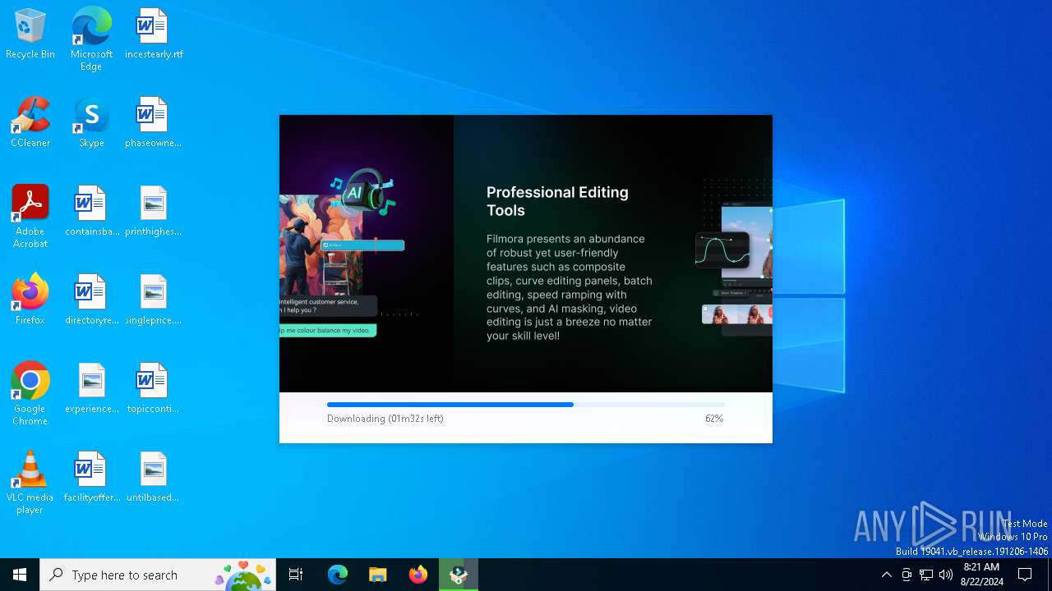
Task: Select the directoryre... Word document icon
Action: point(92,300)
